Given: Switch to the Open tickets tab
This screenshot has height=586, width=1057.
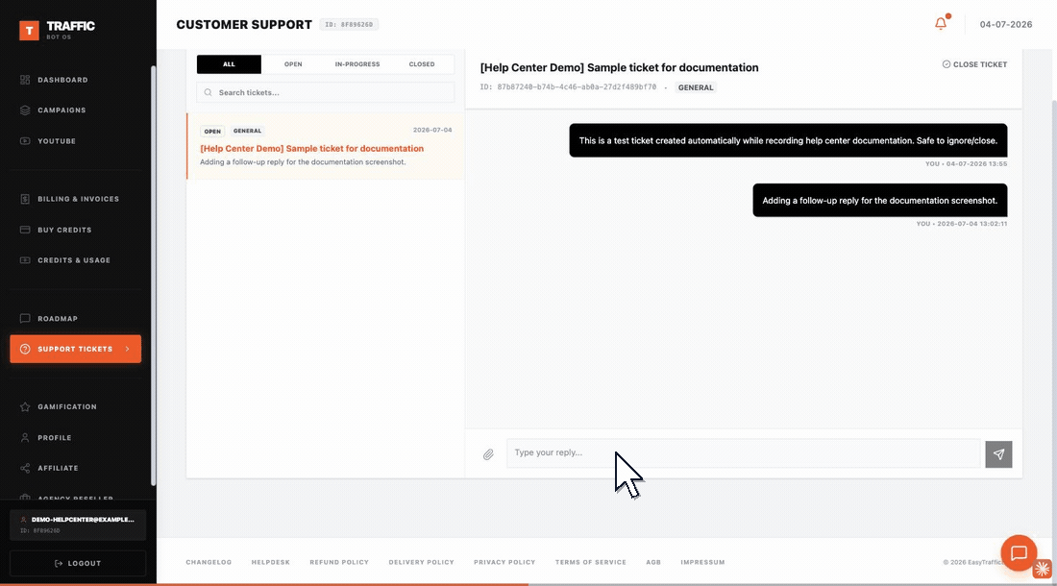Looking at the screenshot, I should point(293,64).
